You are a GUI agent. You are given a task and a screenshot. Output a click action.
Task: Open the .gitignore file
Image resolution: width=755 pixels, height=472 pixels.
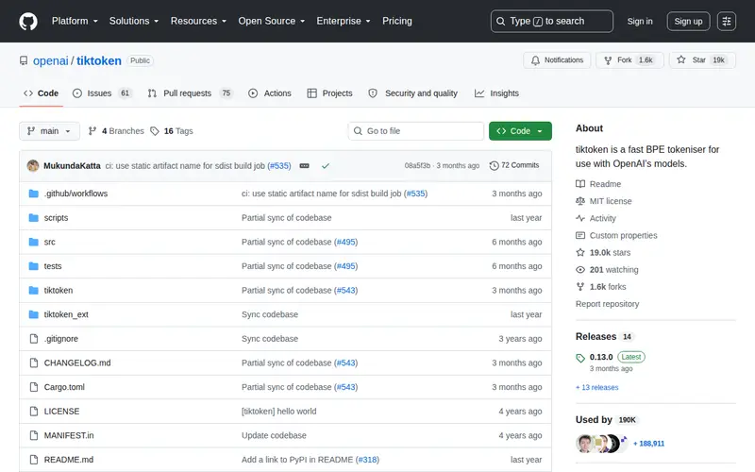pyautogui.click(x=60, y=339)
